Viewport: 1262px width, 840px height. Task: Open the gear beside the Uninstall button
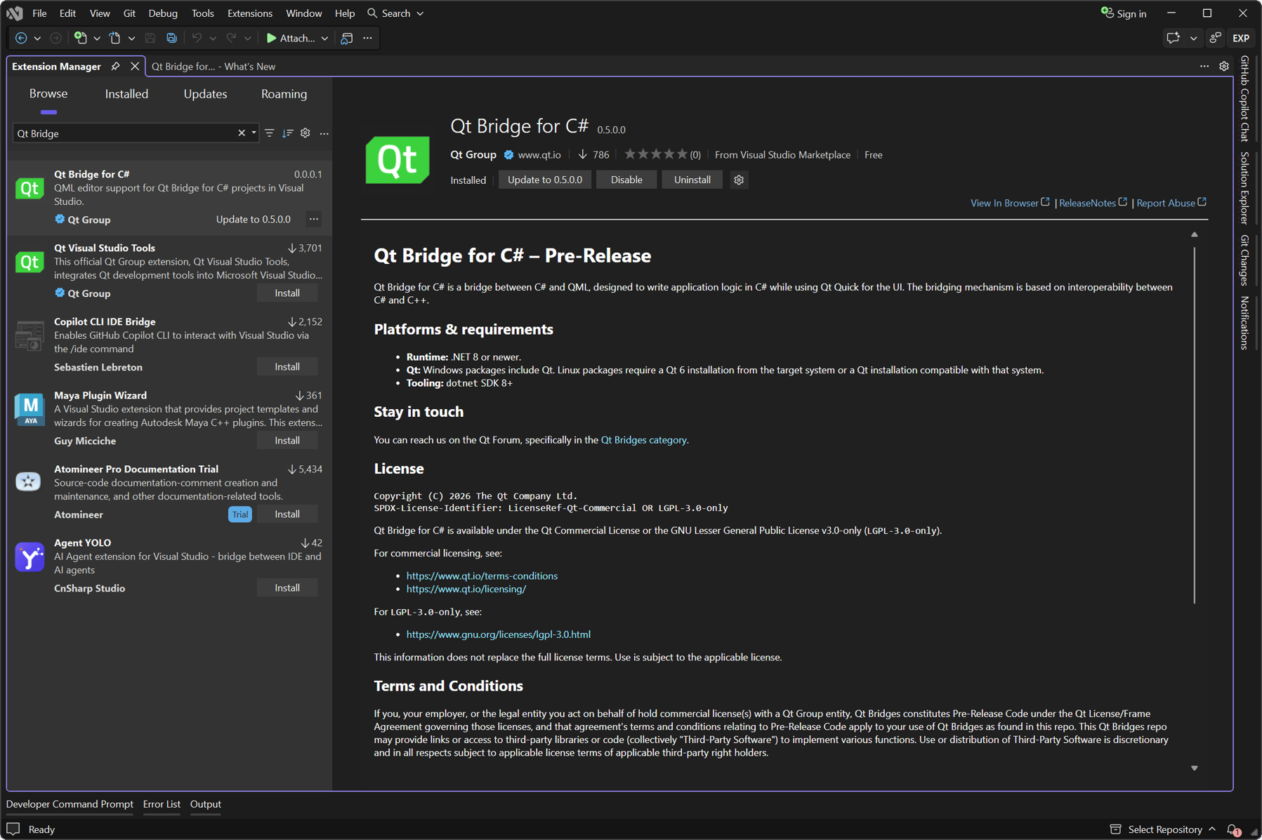pos(739,180)
